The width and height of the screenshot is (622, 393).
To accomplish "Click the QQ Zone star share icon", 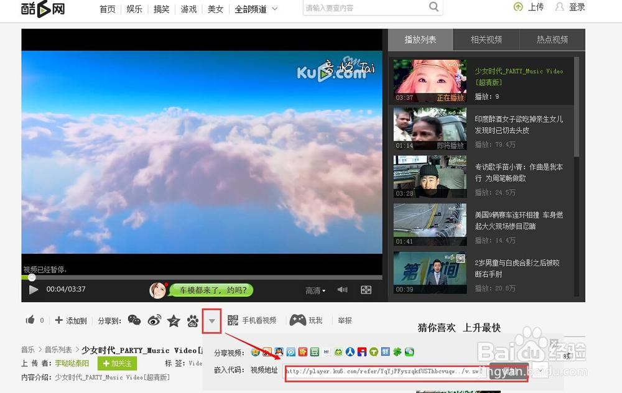I will [x=174, y=320].
